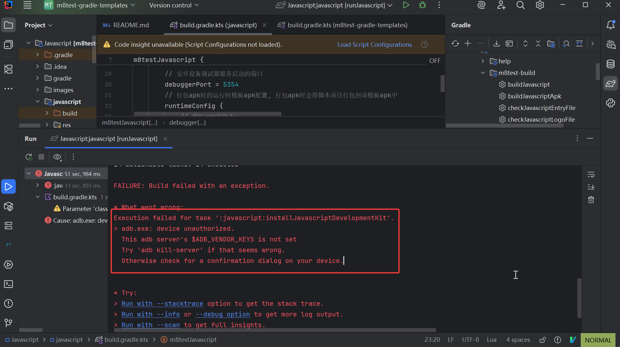Open the Database tool window
Screen dimensions: 620x347
pos(611,64)
